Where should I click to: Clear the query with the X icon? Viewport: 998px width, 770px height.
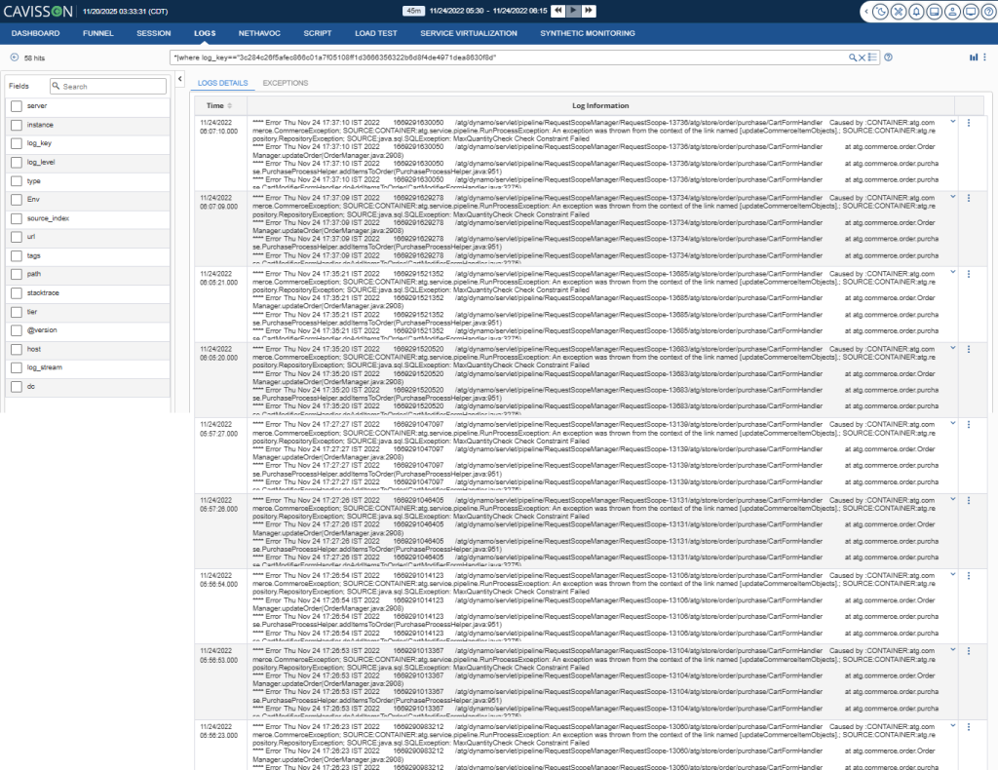coord(862,58)
